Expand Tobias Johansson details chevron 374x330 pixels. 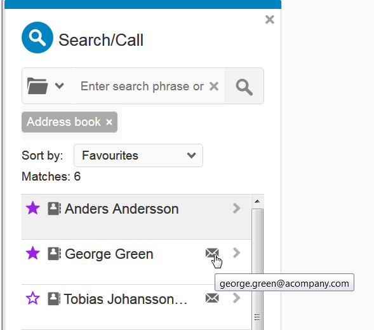click(x=236, y=298)
